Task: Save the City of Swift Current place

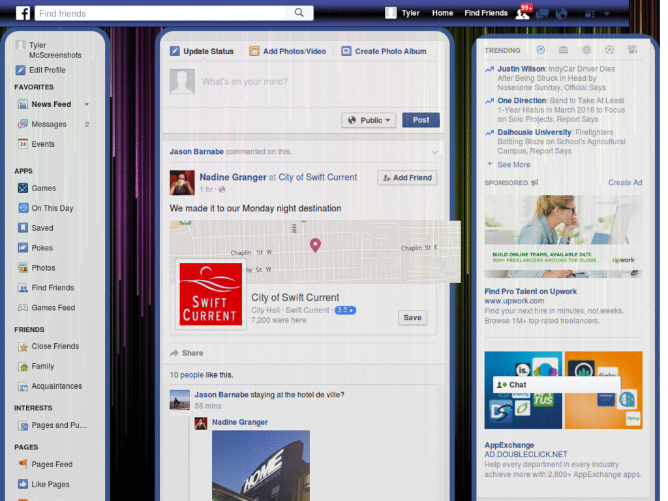Action: (x=412, y=318)
